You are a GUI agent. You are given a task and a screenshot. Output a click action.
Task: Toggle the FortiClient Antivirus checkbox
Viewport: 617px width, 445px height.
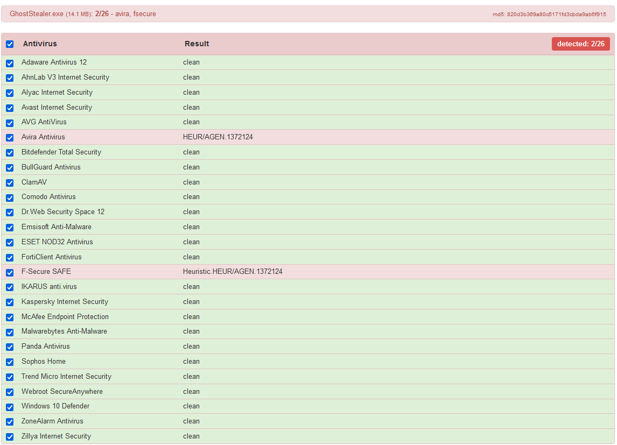pos(10,257)
